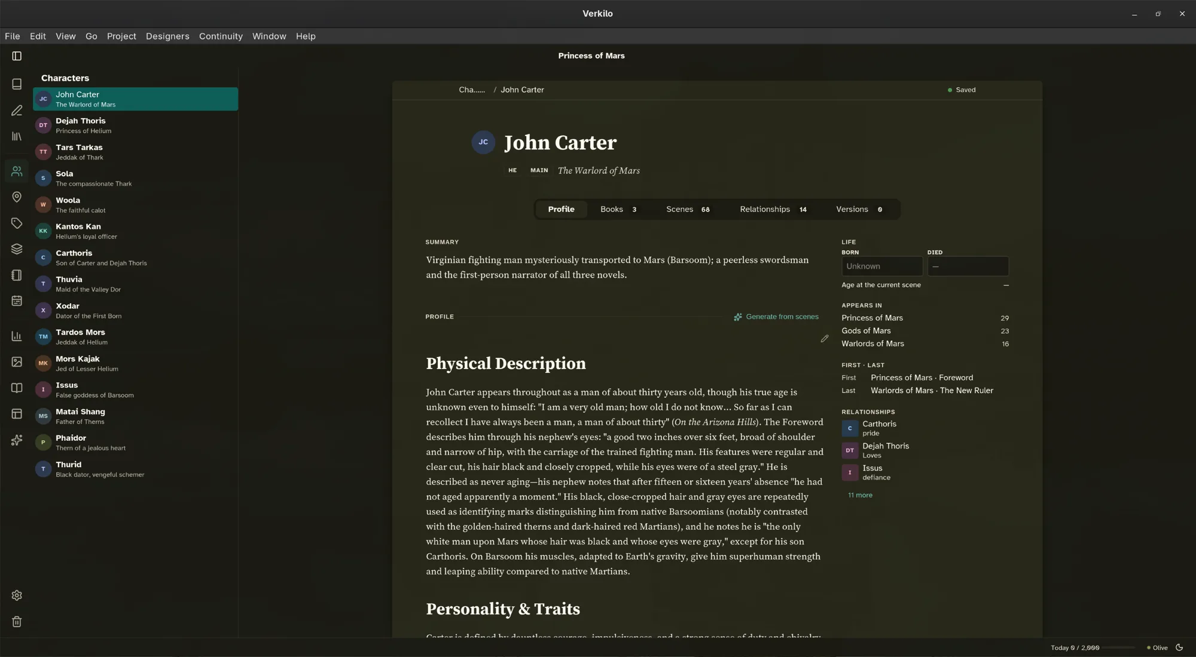Open the open-book icon in sidebar
This screenshot has width=1196, height=657.
click(17, 388)
